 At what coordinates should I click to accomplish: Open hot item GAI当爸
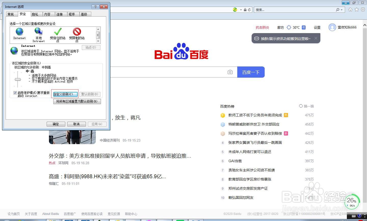235,161
